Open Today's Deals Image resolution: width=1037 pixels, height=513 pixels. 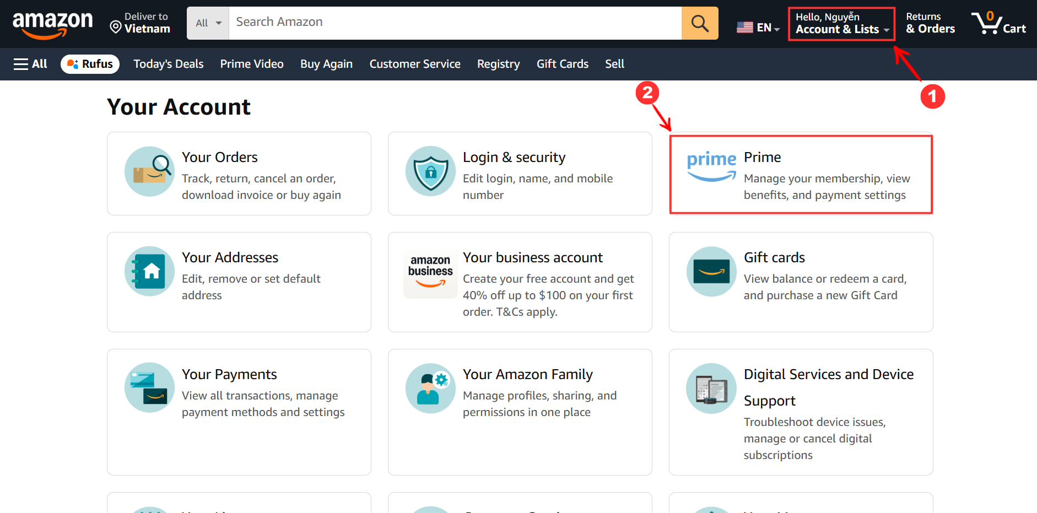click(x=169, y=64)
